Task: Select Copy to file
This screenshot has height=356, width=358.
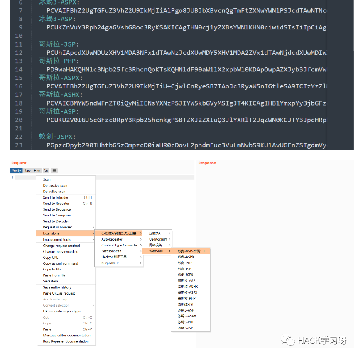Action: tap(66, 270)
